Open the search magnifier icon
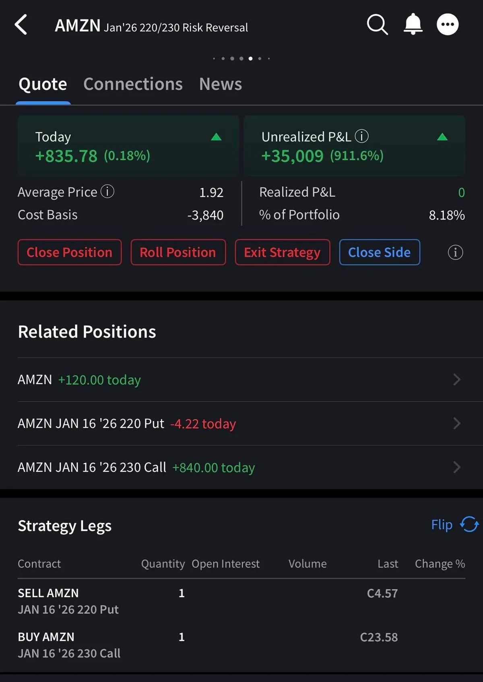The width and height of the screenshot is (483, 682). pos(377,25)
